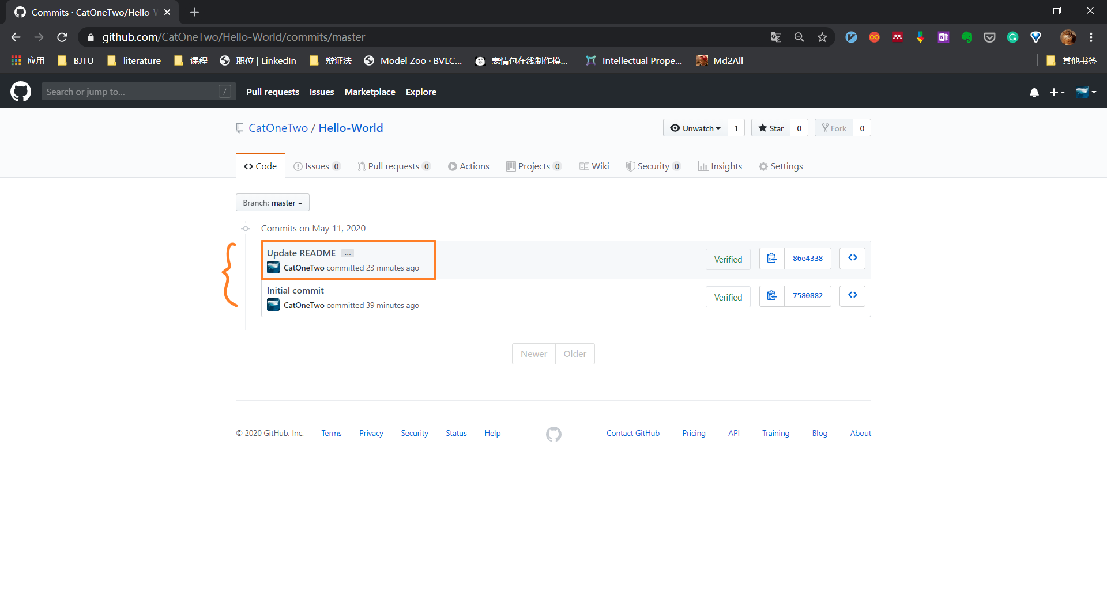Open the notifications bell
Image resolution: width=1107 pixels, height=593 pixels.
tap(1034, 92)
